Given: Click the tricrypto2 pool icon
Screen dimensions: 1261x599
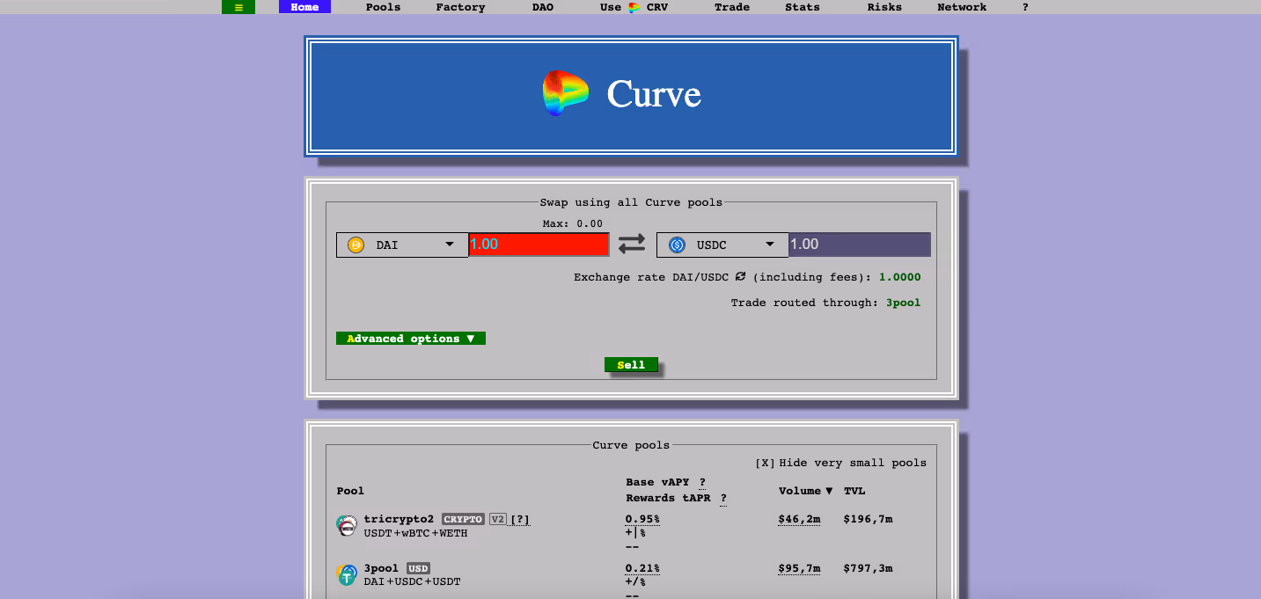Looking at the screenshot, I should tap(347, 526).
